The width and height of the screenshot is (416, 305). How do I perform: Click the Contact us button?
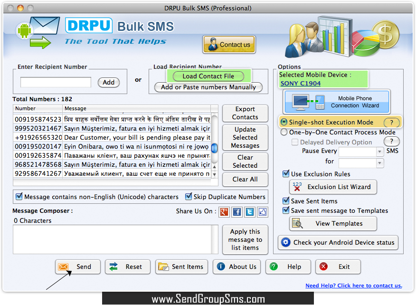(x=229, y=44)
